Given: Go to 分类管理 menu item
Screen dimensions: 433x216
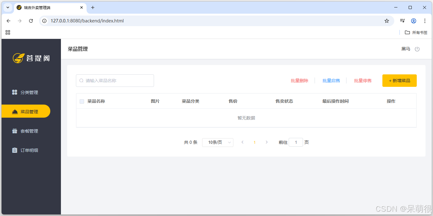Looking at the screenshot, I should pyautogui.click(x=26, y=92).
